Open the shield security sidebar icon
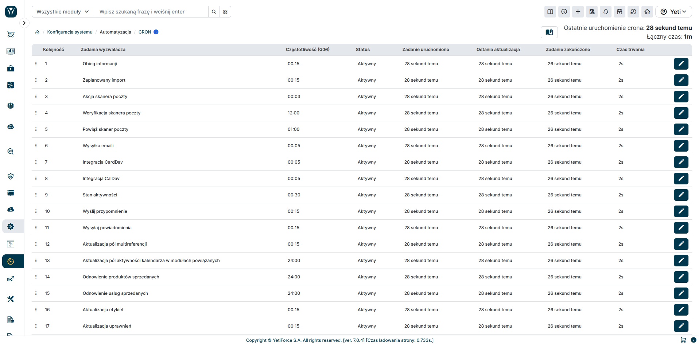Screen dimensions: 699x344 coord(11,176)
